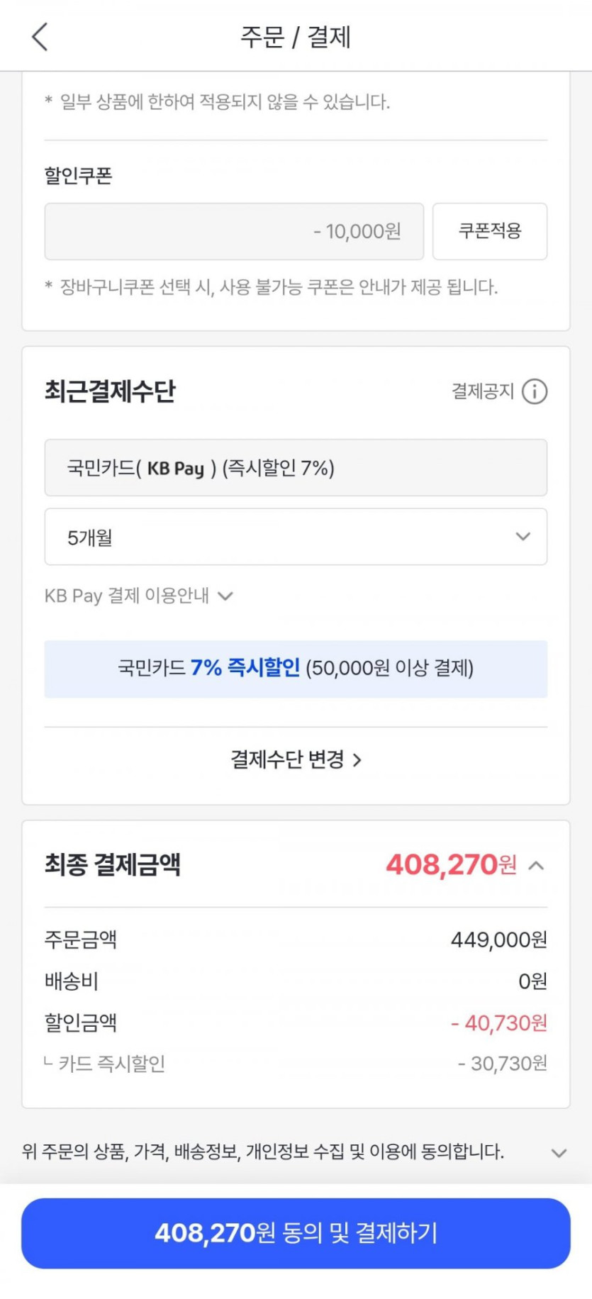Tap the 국민카드 7% 즉시할인 banner

296,669
